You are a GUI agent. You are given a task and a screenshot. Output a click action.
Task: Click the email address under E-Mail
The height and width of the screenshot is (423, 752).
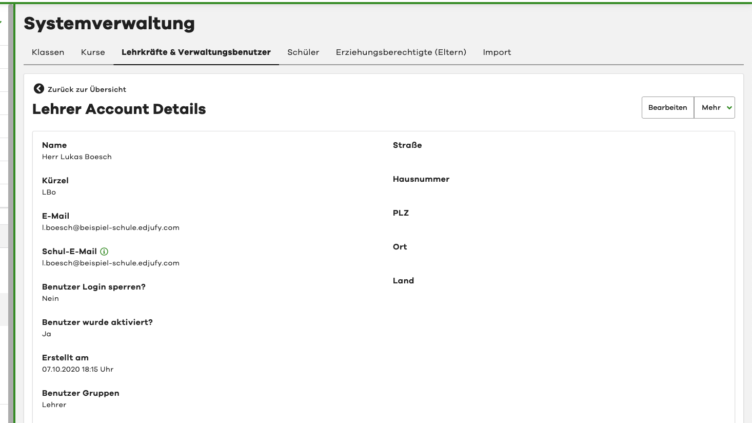(111, 228)
